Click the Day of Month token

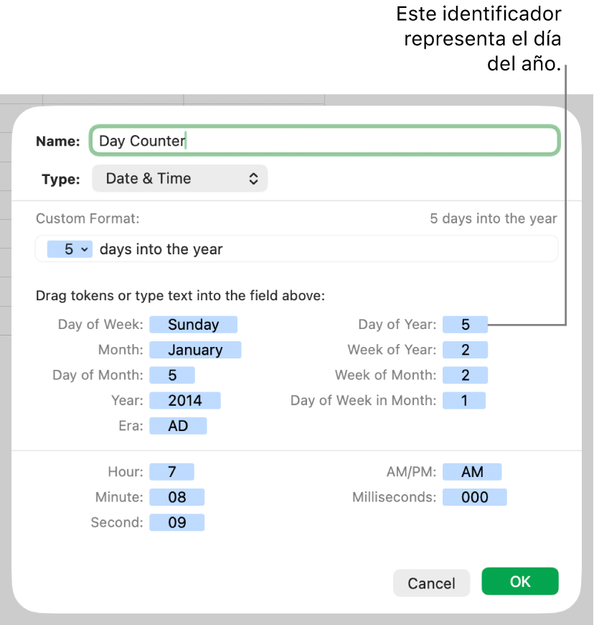(172, 375)
